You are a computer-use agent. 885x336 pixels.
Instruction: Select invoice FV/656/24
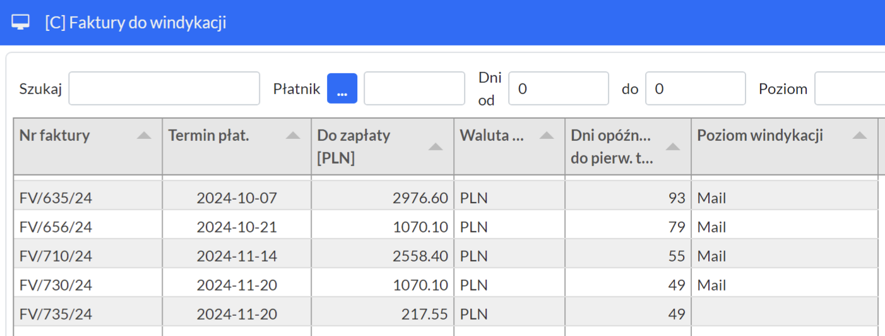tap(56, 227)
